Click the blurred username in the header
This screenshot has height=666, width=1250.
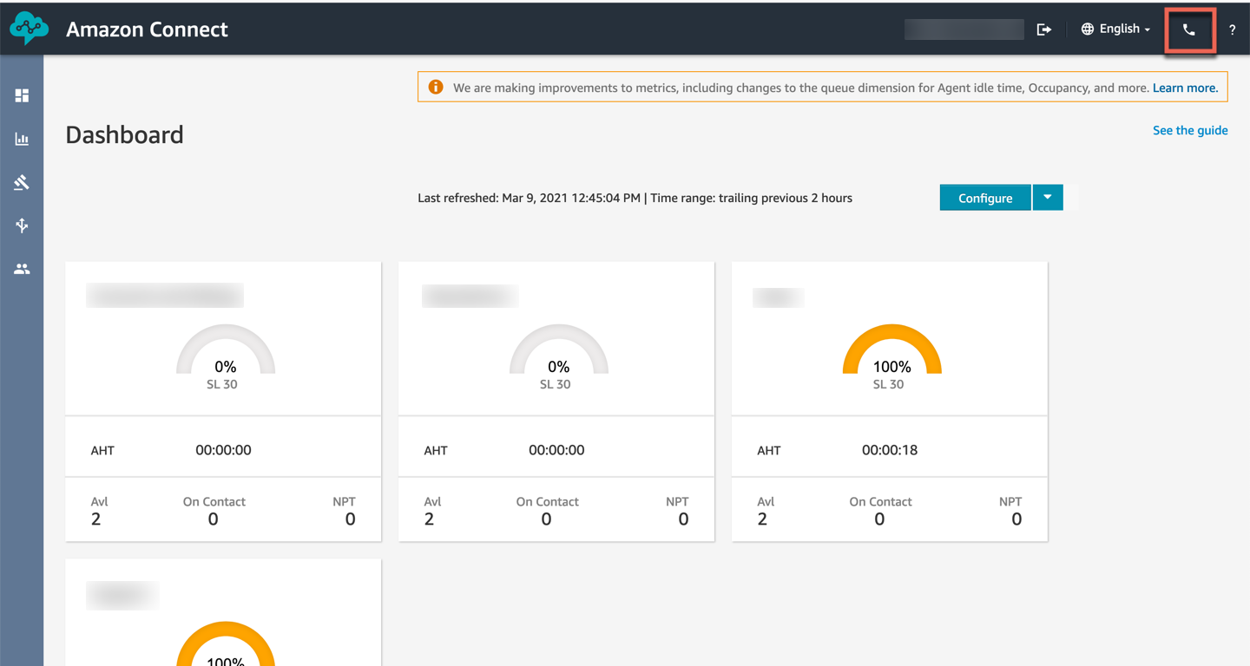(964, 29)
